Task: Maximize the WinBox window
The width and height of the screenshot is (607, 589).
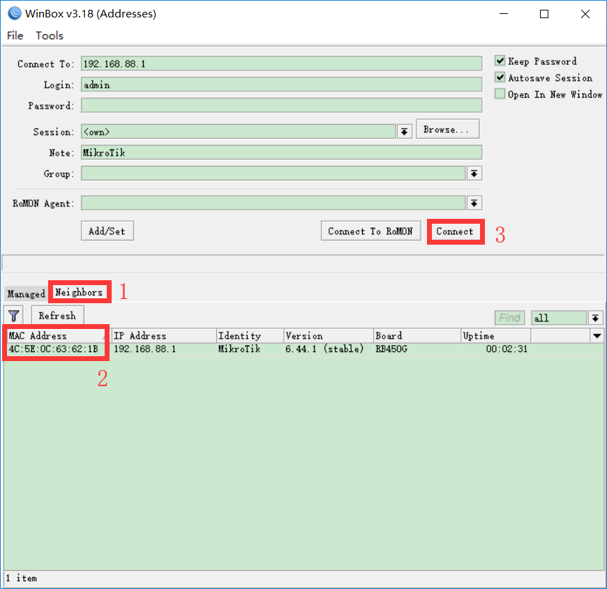Action: coord(544,14)
